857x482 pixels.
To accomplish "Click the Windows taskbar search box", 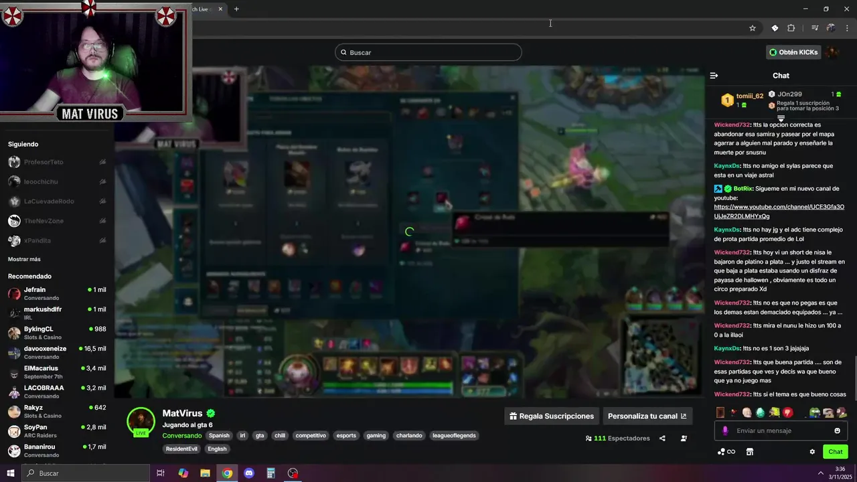I will [86, 473].
